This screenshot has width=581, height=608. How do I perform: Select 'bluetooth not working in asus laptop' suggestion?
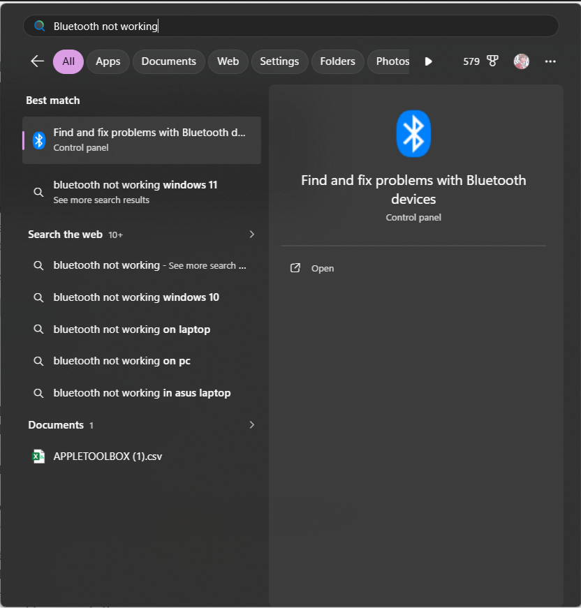click(142, 393)
